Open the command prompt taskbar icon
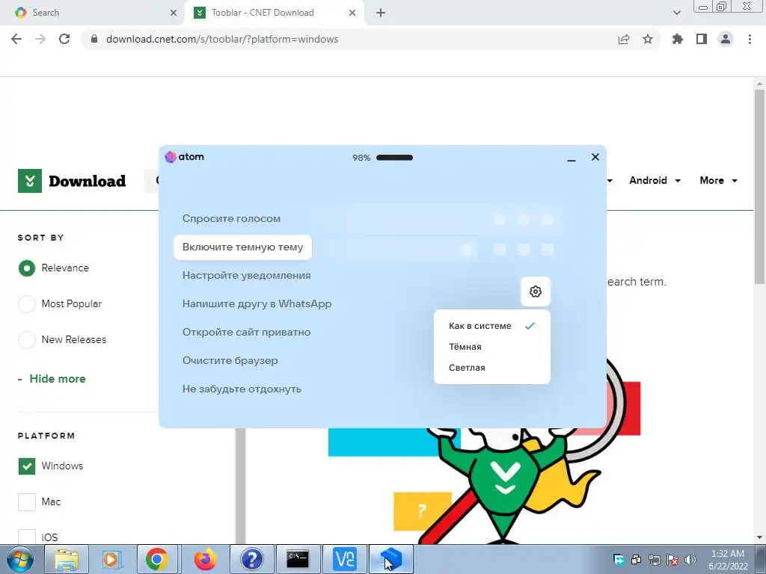The width and height of the screenshot is (766, 574). pos(298,559)
